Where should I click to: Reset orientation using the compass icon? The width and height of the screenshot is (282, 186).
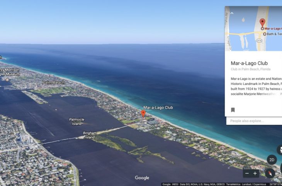tap(270, 173)
